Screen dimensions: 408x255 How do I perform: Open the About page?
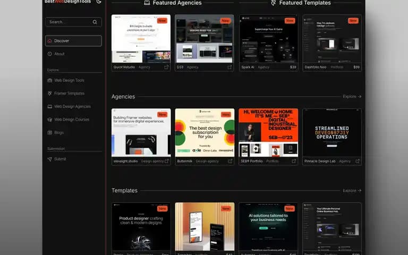(x=59, y=54)
